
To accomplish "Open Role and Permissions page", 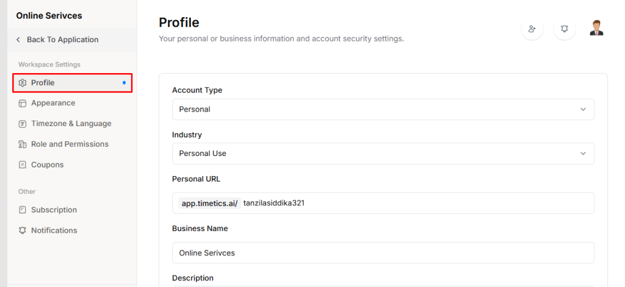I will [70, 144].
